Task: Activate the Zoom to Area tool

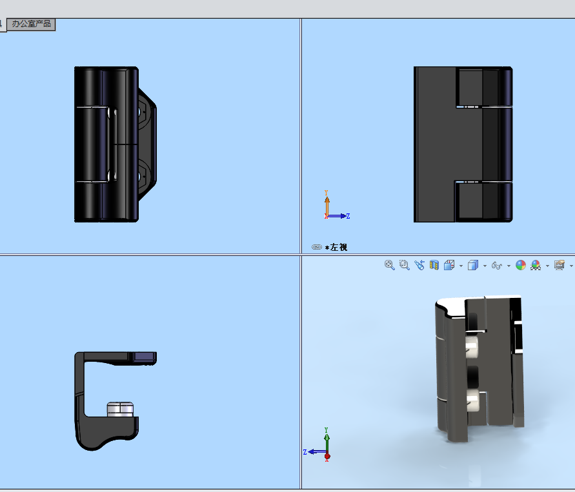Action: click(404, 264)
